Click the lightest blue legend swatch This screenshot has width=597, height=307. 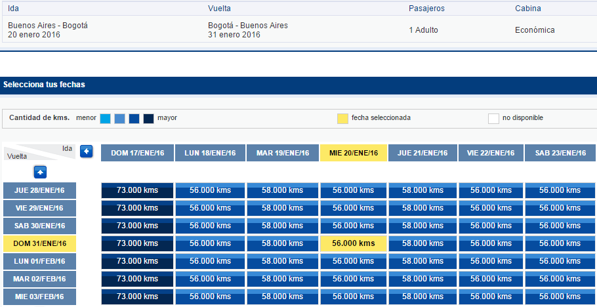[106, 119]
